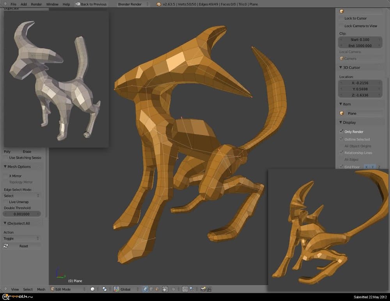The height and width of the screenshot is (301, 390).
Task: Toggle Use Sketching Sessions checkbox
Action: pyautogui.click(x=6, y=158)
